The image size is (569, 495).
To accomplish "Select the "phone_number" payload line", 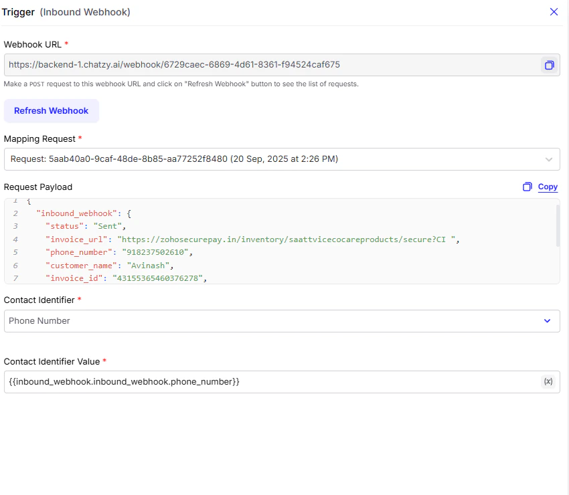I will point(118,252).
